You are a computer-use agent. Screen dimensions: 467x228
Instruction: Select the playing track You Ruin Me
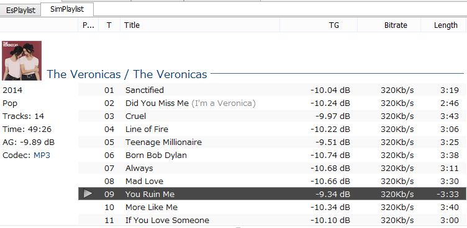(272, 194)
